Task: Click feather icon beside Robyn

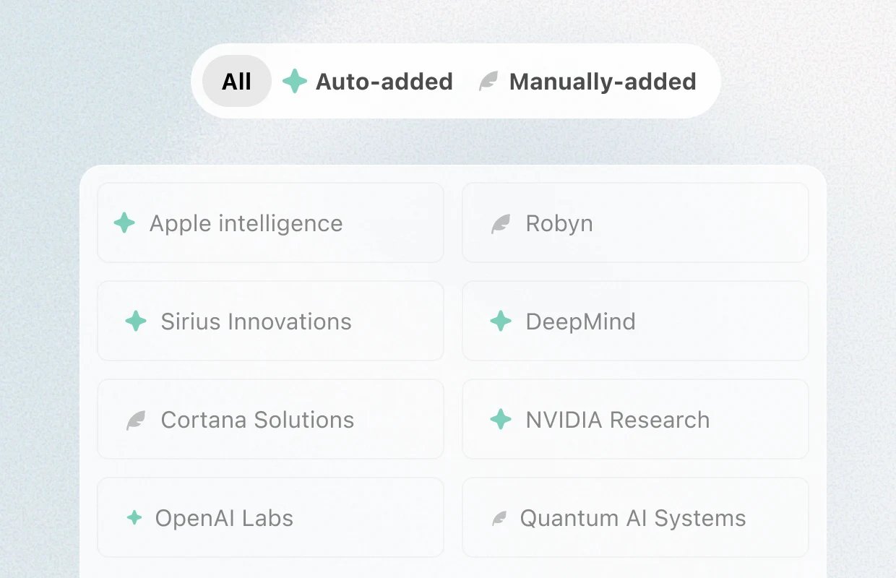Action: pos(501,224)
